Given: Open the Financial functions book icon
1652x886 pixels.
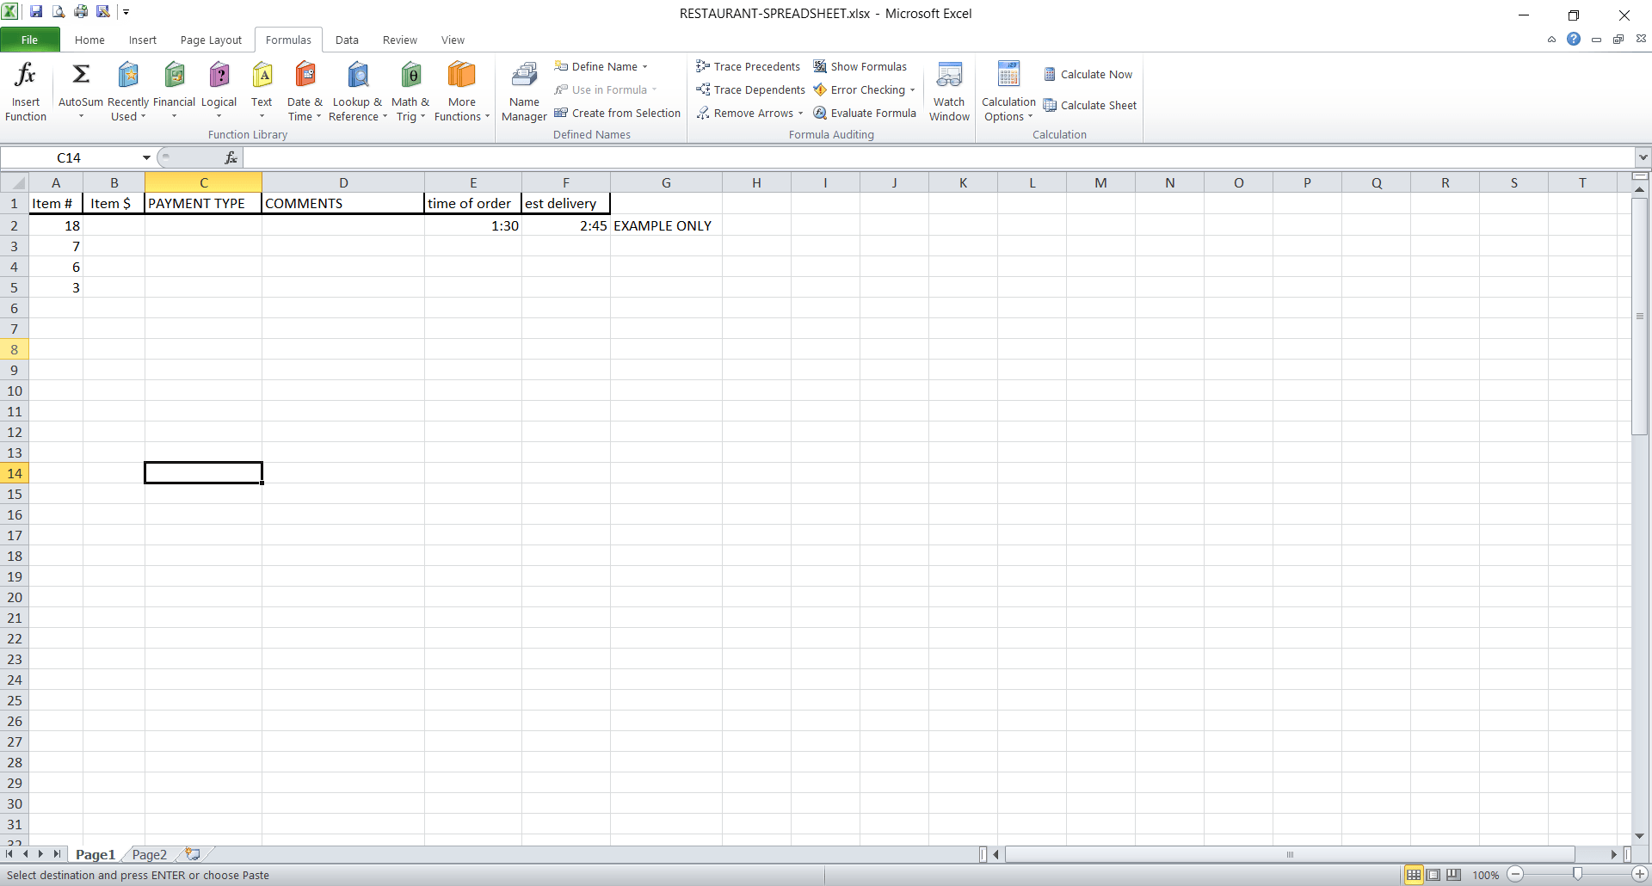Looking at the screenshot, I should pyautogui.click(x=175, y=76).
